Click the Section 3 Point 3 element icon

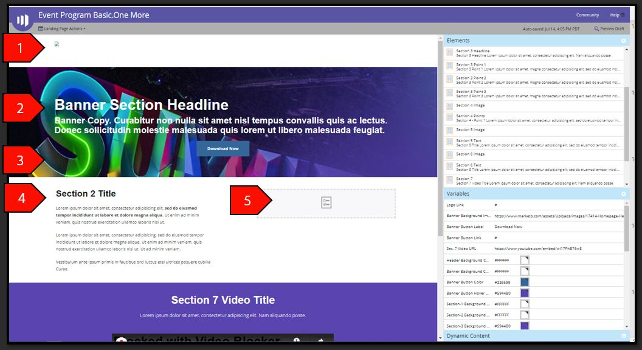pyautogui.click(x=449, y=93)
